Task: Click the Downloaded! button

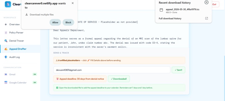Action: (119, 79)
